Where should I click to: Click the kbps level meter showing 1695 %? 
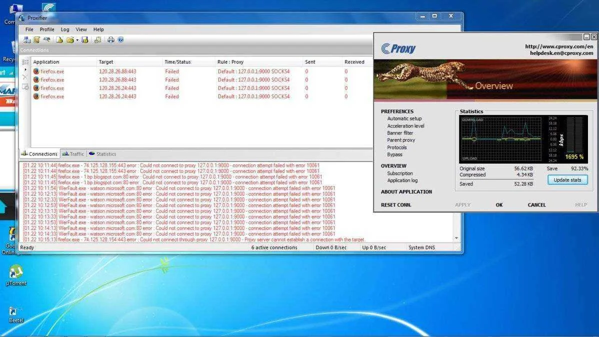click(x=574, y=139)
